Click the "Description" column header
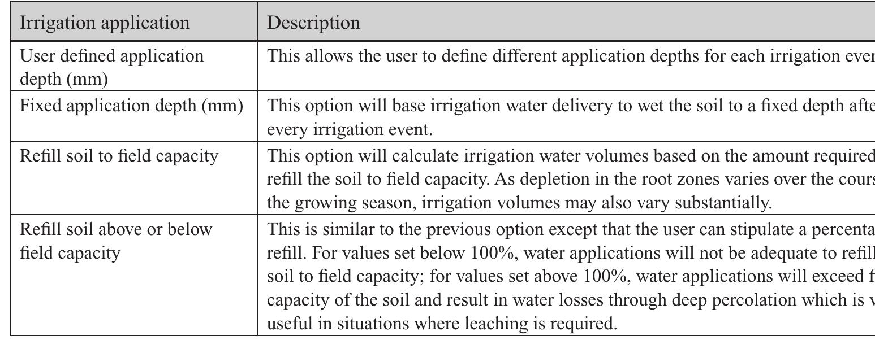 click(x=313, y=23)
